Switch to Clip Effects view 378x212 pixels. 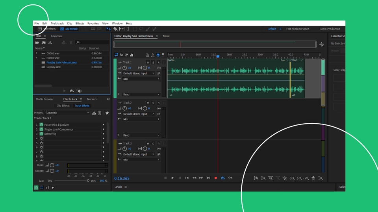pos(63,106)
